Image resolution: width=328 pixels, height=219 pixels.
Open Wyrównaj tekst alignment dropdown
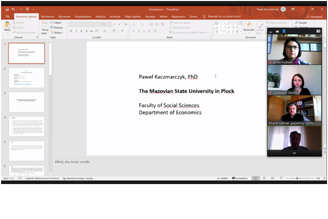[181, 28]
